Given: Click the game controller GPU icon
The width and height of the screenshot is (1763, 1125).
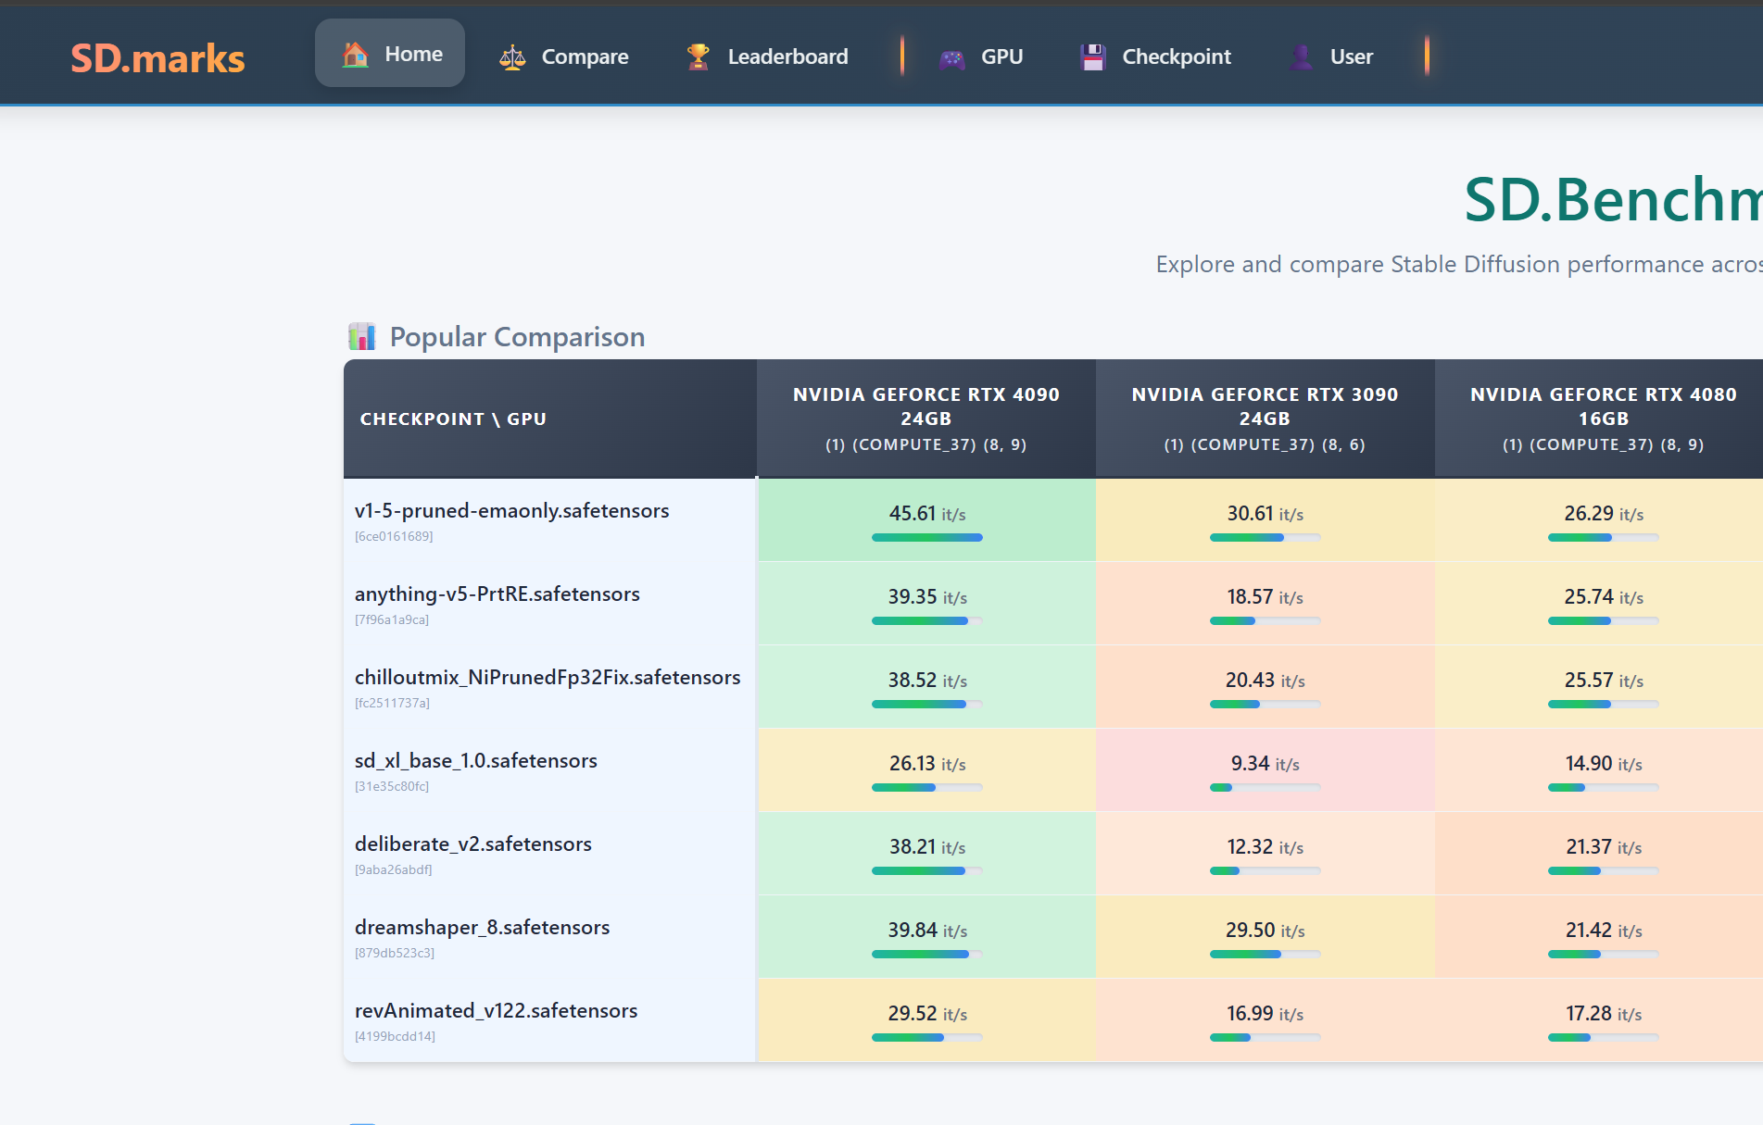Looking at the screenshot, I should 952,58.
